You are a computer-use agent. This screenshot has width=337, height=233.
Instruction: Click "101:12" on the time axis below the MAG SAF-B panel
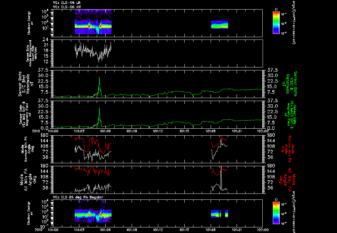tap(158, 131)
